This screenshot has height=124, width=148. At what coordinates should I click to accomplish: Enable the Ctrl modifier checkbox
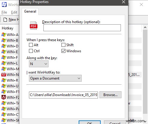pyautogui.click(x=31, y=51)
